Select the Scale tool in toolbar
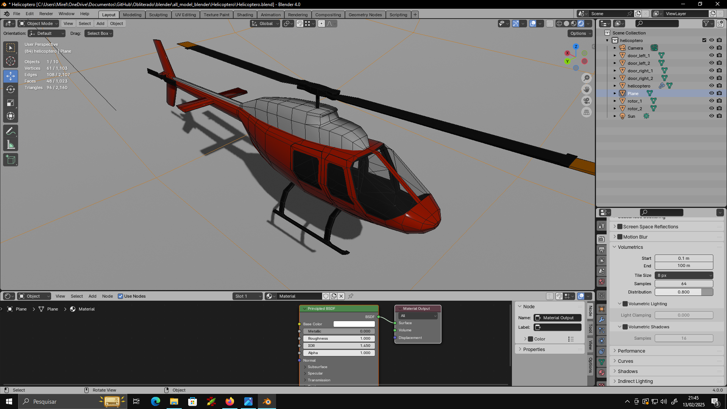 pyautogui.click(x=11, y=103)
